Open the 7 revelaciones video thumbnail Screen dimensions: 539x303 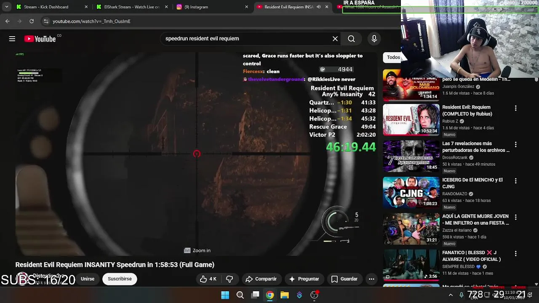pos(411,156)
